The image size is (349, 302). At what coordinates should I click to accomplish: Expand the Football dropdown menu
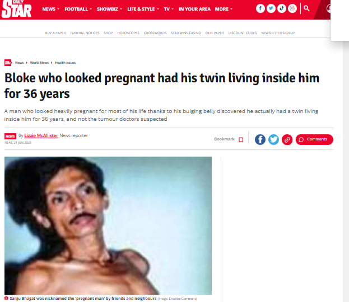click(78, 9)
